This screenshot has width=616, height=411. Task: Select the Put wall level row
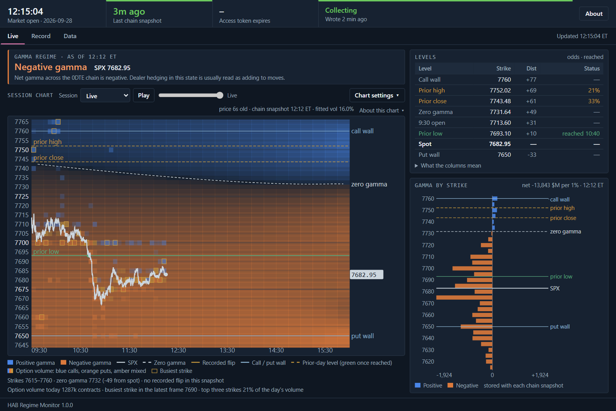509,155
